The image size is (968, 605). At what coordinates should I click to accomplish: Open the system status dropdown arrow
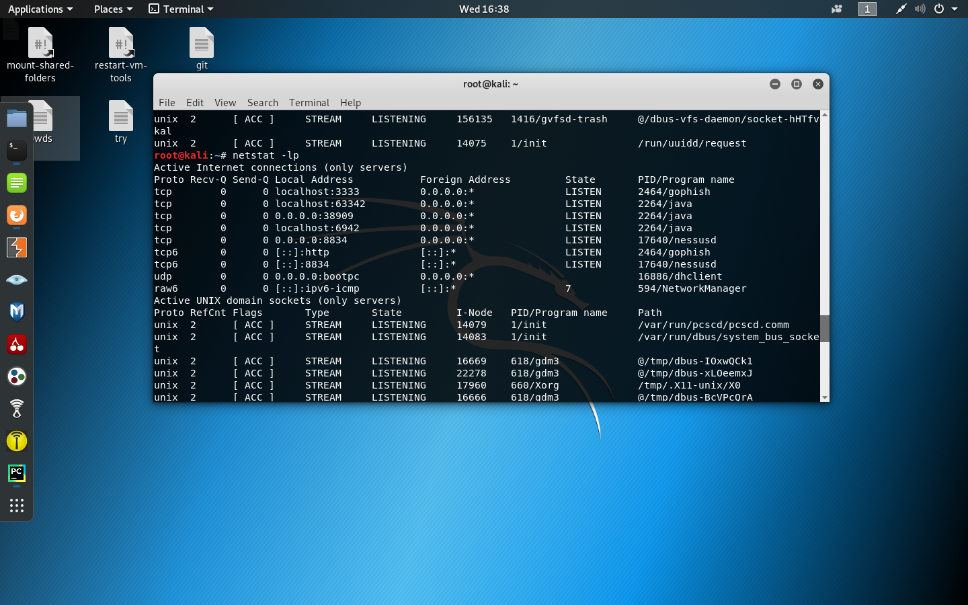[955, 9]
